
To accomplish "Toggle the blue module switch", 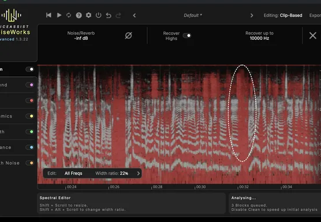I will 30,147.
